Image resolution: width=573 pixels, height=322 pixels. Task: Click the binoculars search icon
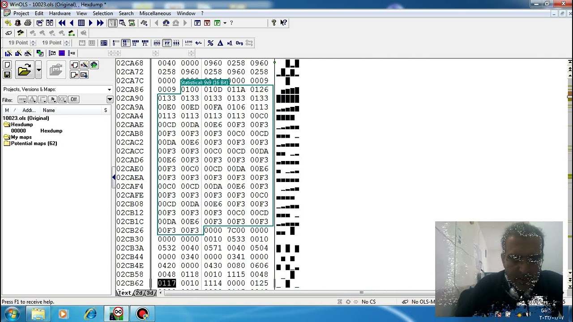(166, 23)
